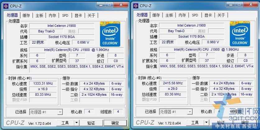Click specification field in right window

206,50
